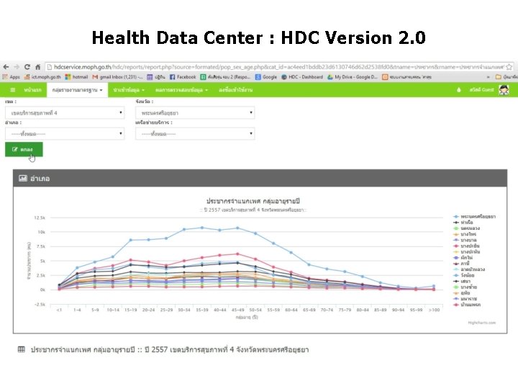The height and width of the screenshot is (389, 518).
Task: Click chart title ประชากรจำแนกเพศ กลุ่มอายุรายปี
Action: 253,201
